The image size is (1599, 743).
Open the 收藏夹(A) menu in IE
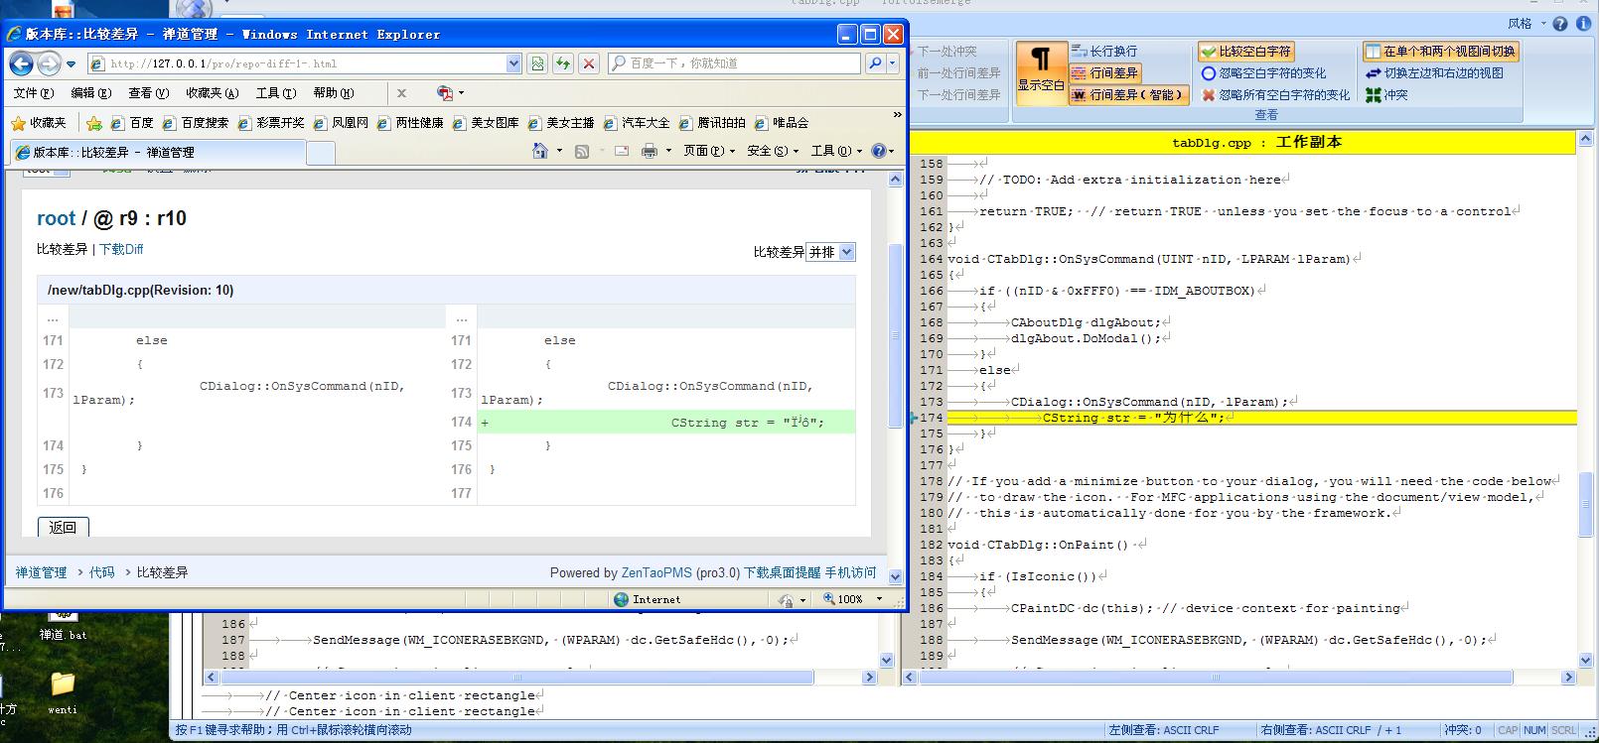(212, 93)
